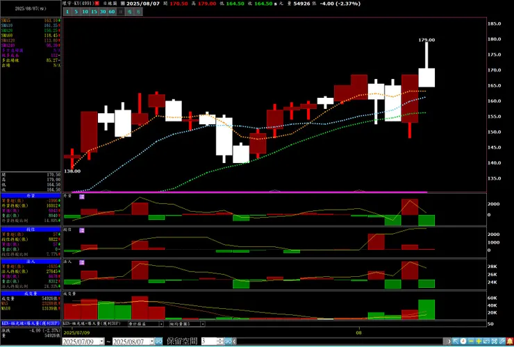Click the 179.00 high price label on chart
514x347 pixels.
[x=426, y=40]
